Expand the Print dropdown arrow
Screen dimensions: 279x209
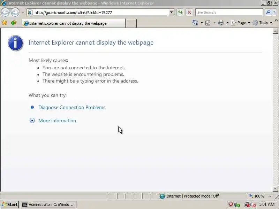[227, 23]
